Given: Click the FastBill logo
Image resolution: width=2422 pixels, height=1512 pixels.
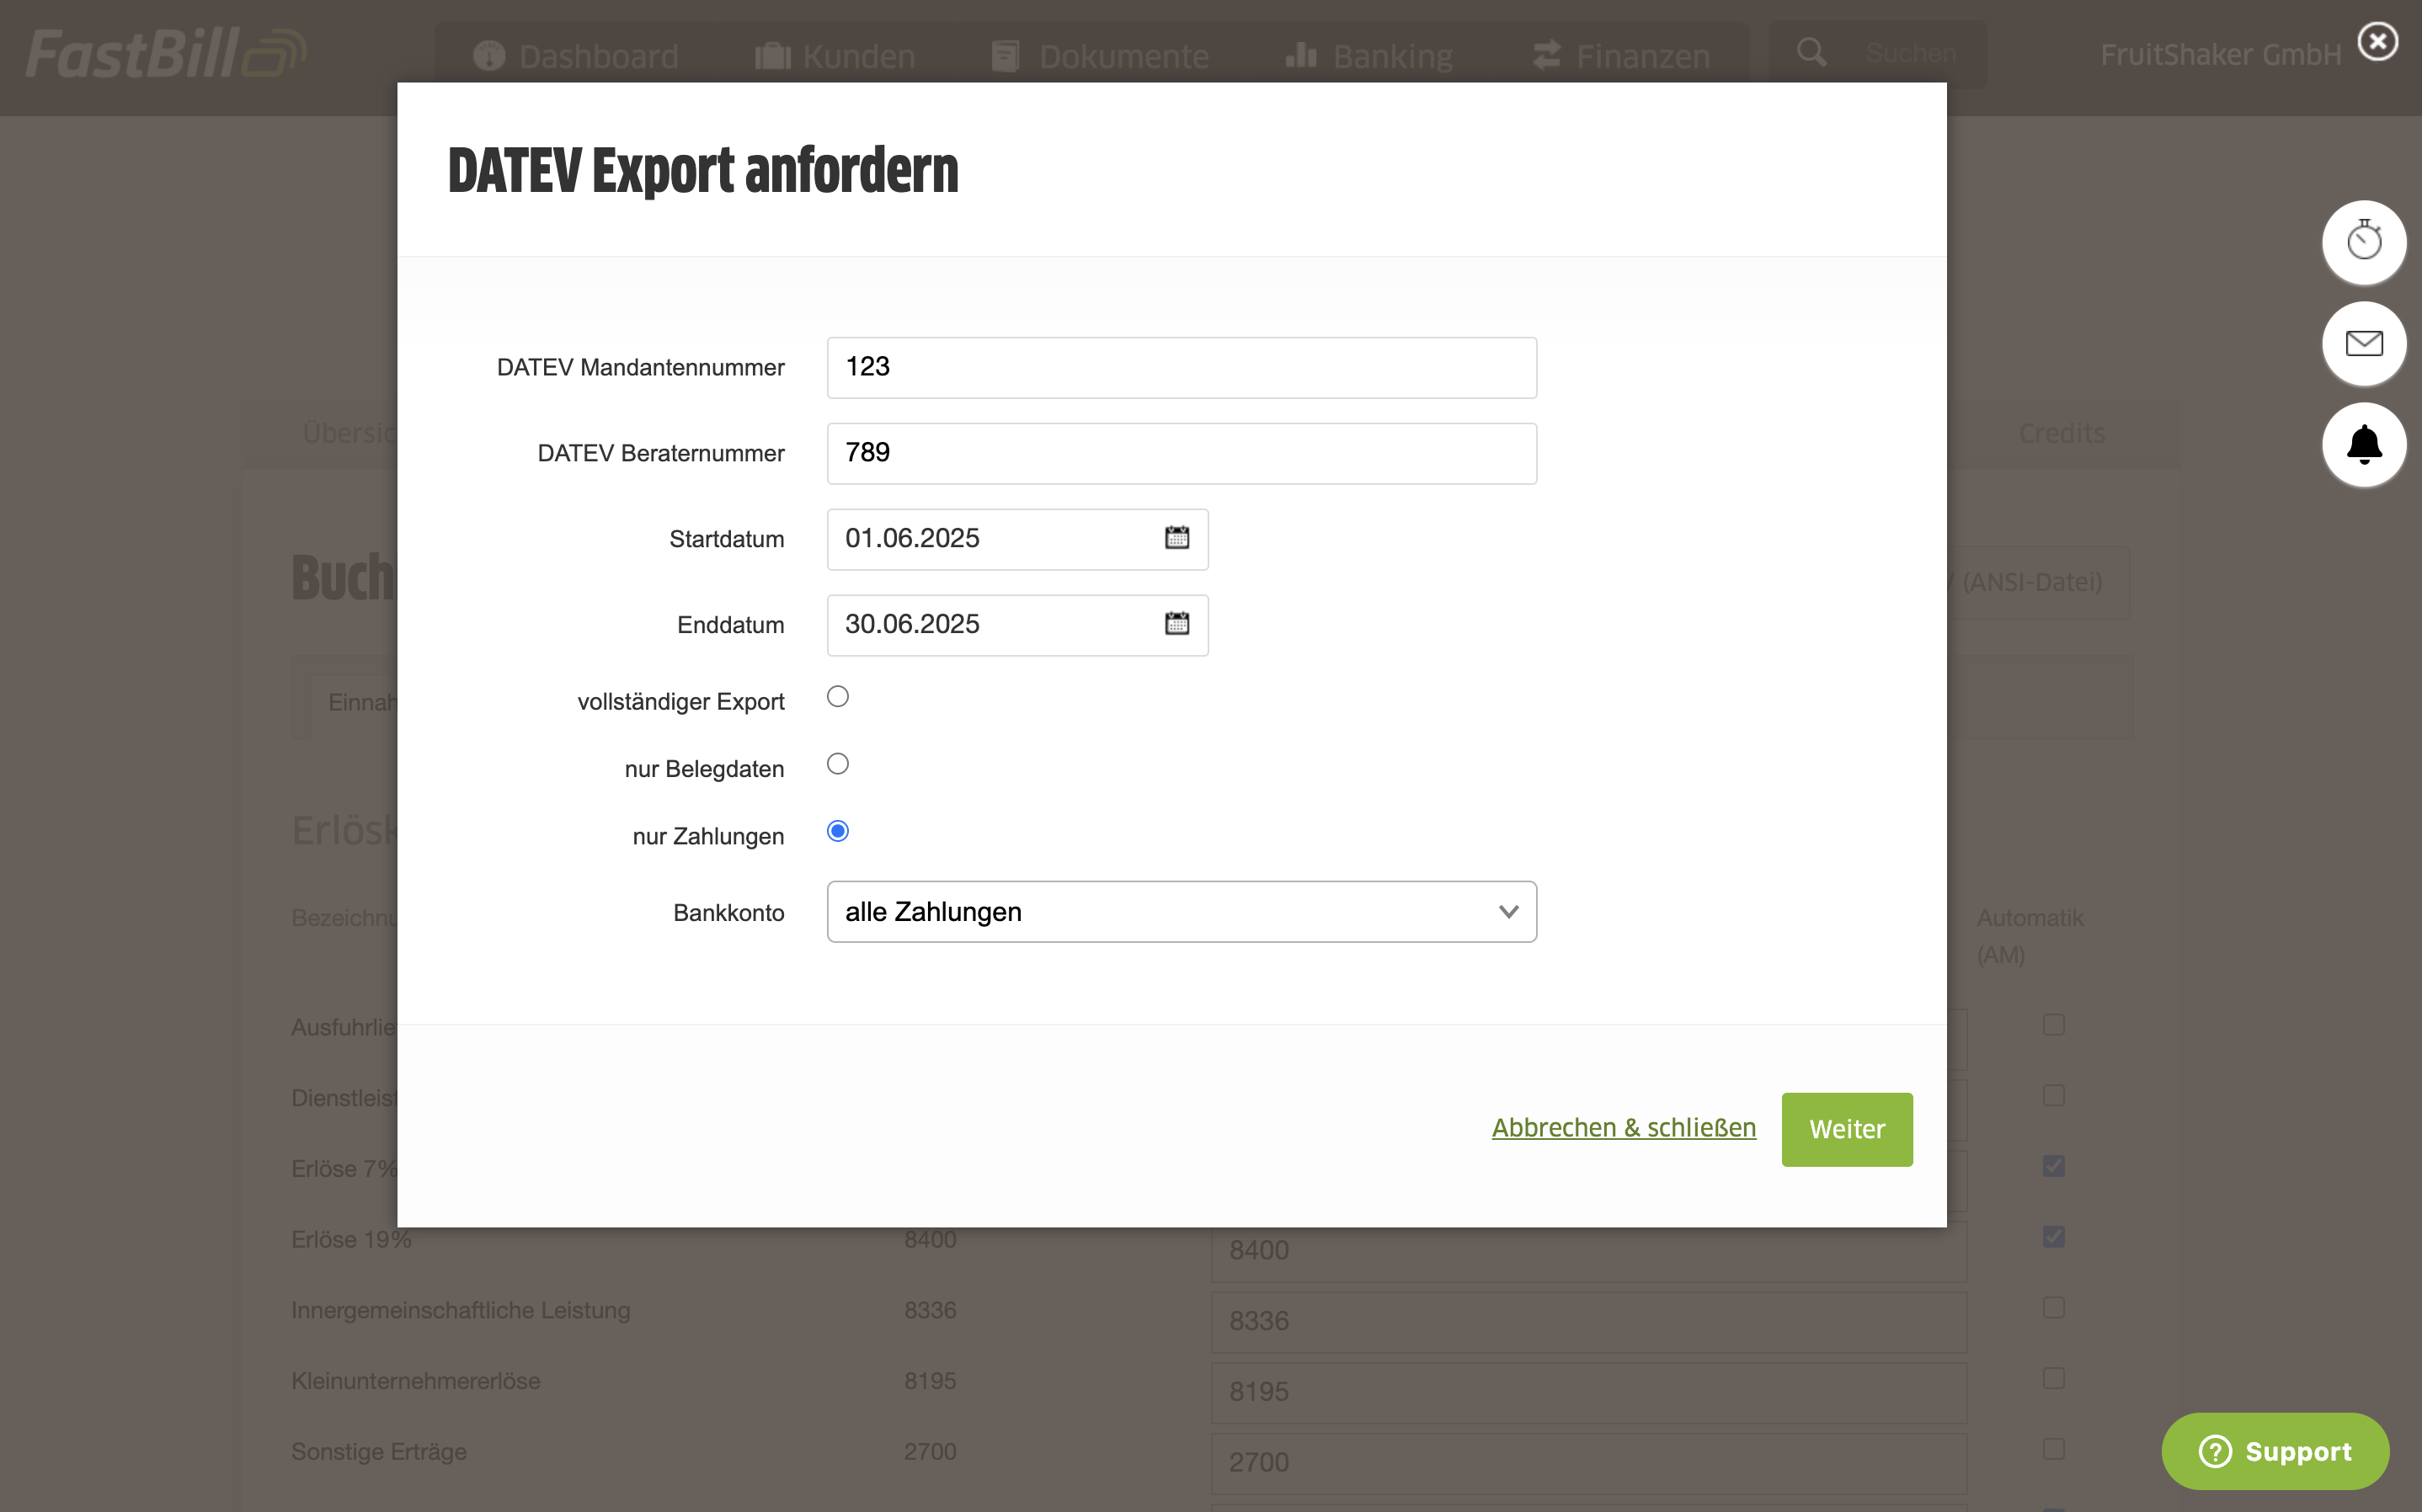Looking at the screenshot, I should tap(166, 54).
